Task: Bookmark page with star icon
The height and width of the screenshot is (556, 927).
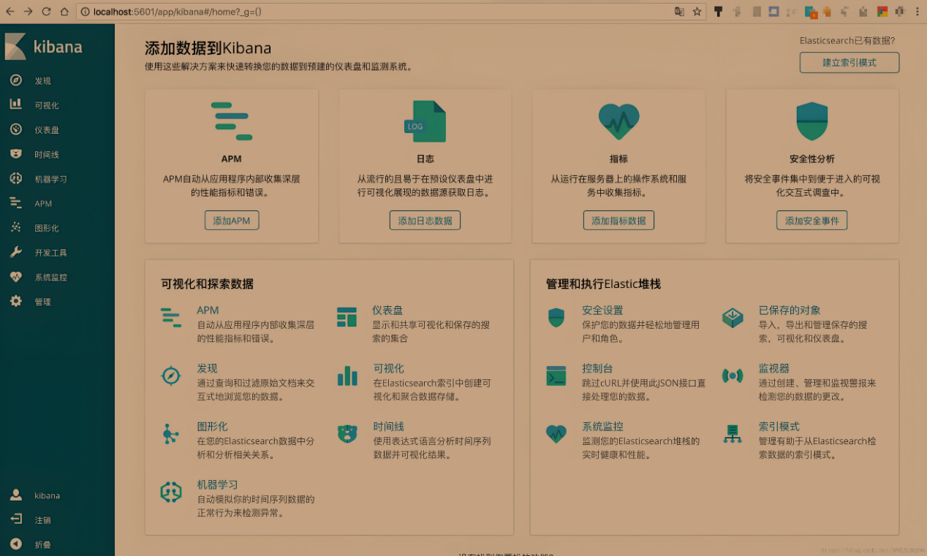Action: [697, 12]
